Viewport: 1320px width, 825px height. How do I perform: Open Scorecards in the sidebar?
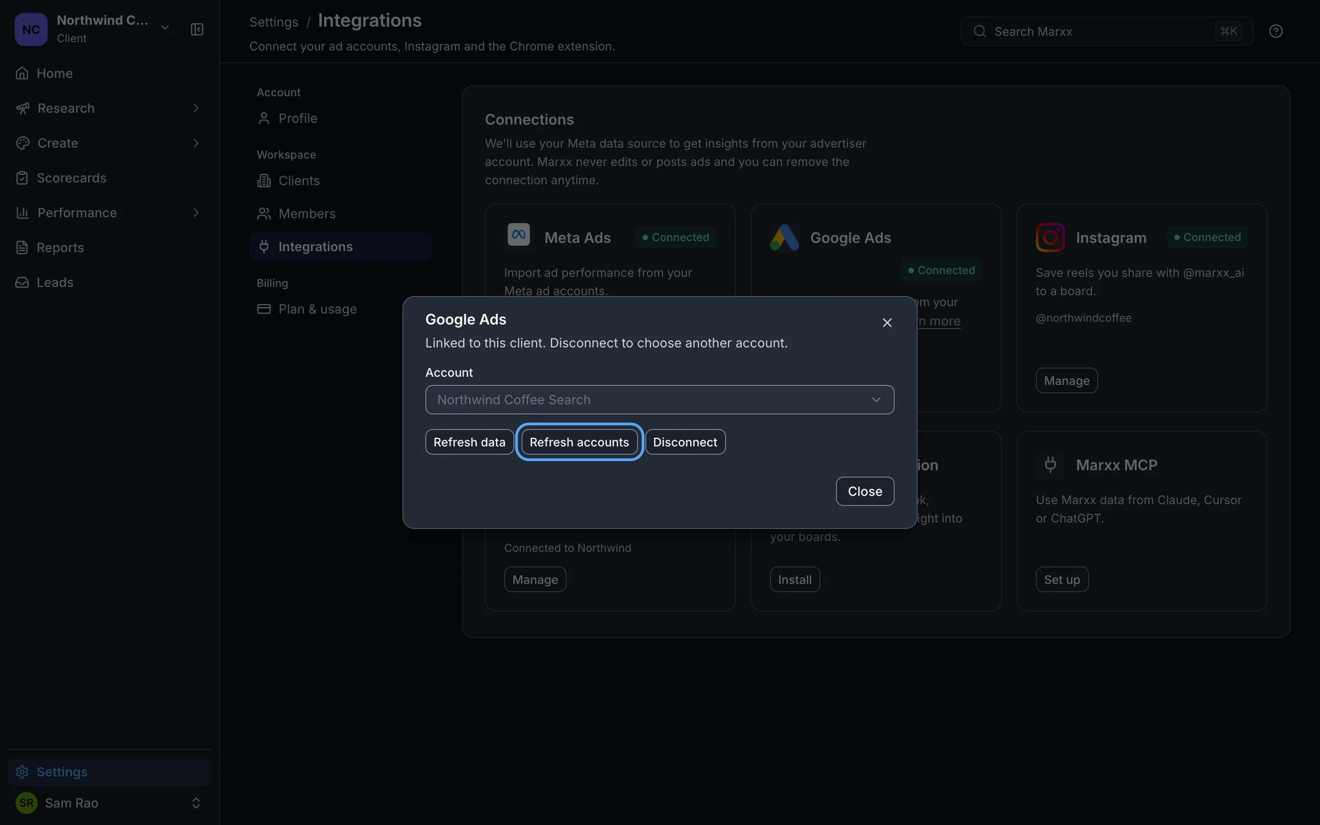[109, 178]
